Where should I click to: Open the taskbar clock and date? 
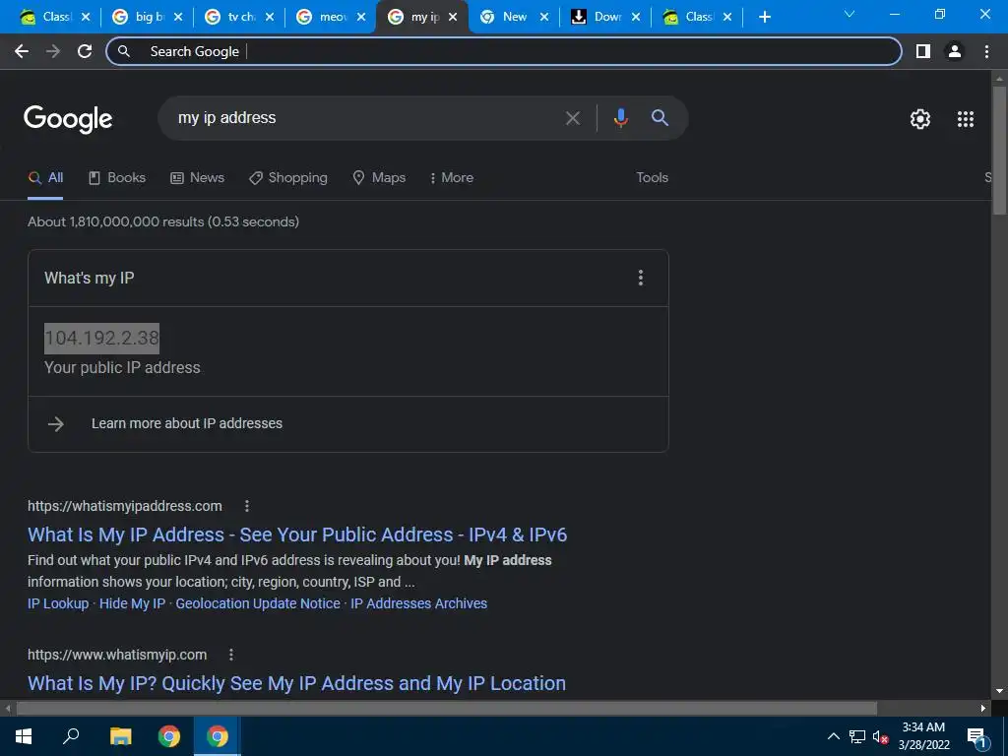[923, 736]
